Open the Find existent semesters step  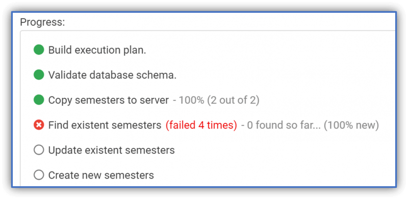coord(105,126)
